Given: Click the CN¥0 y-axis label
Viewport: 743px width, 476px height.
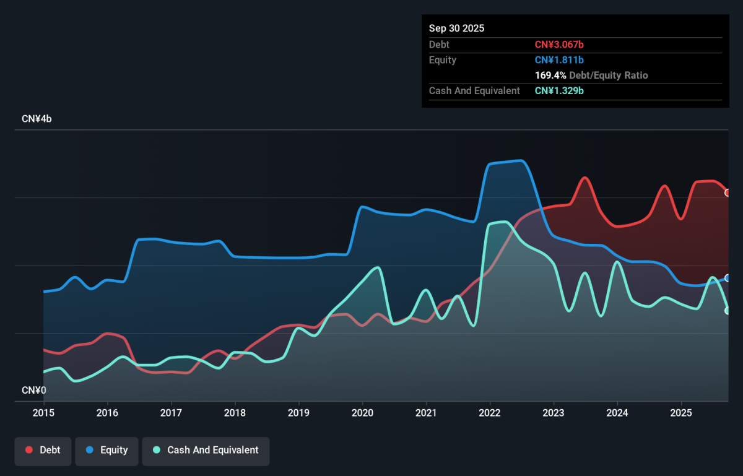Looking at the screenshot, I should tap(33, 391).
